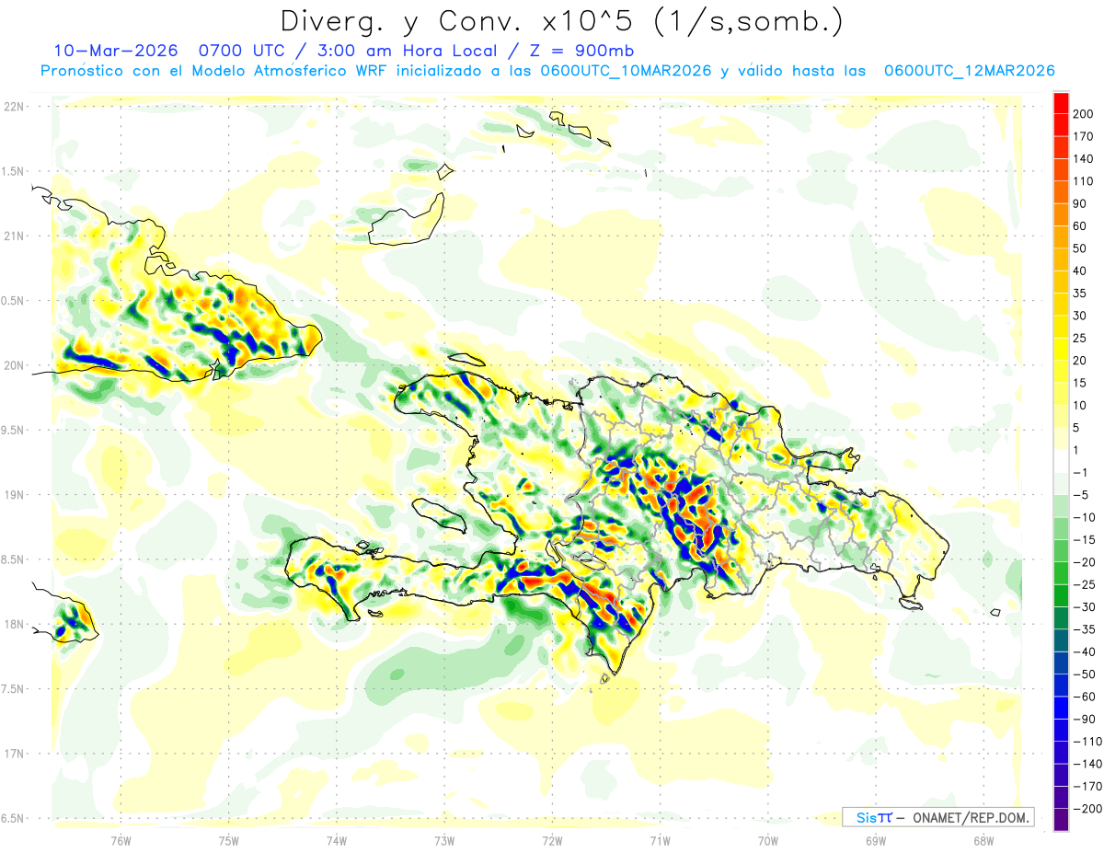Click the legend value 170
Viewport: 1104px width, 853px height.
pos(1084,136)
